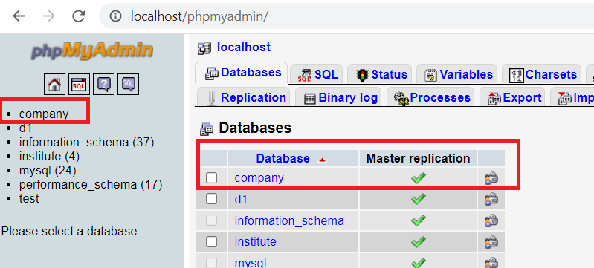
Task: Select institute (4) in sidebar
Action: pyautogui.click(x=49, y=157)
